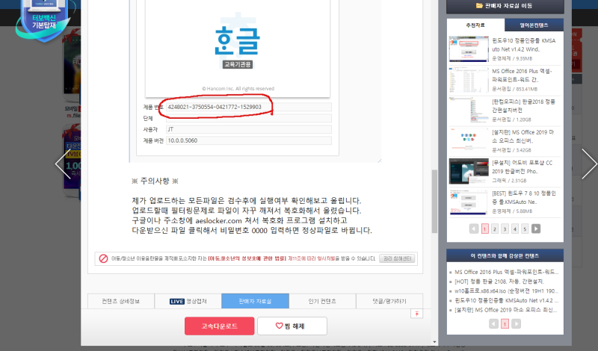Open co-viewed item [설치판] MS Office 2019
Image resolution: width=598 pixels, height=351 pixels.
[x=506, y=310]
